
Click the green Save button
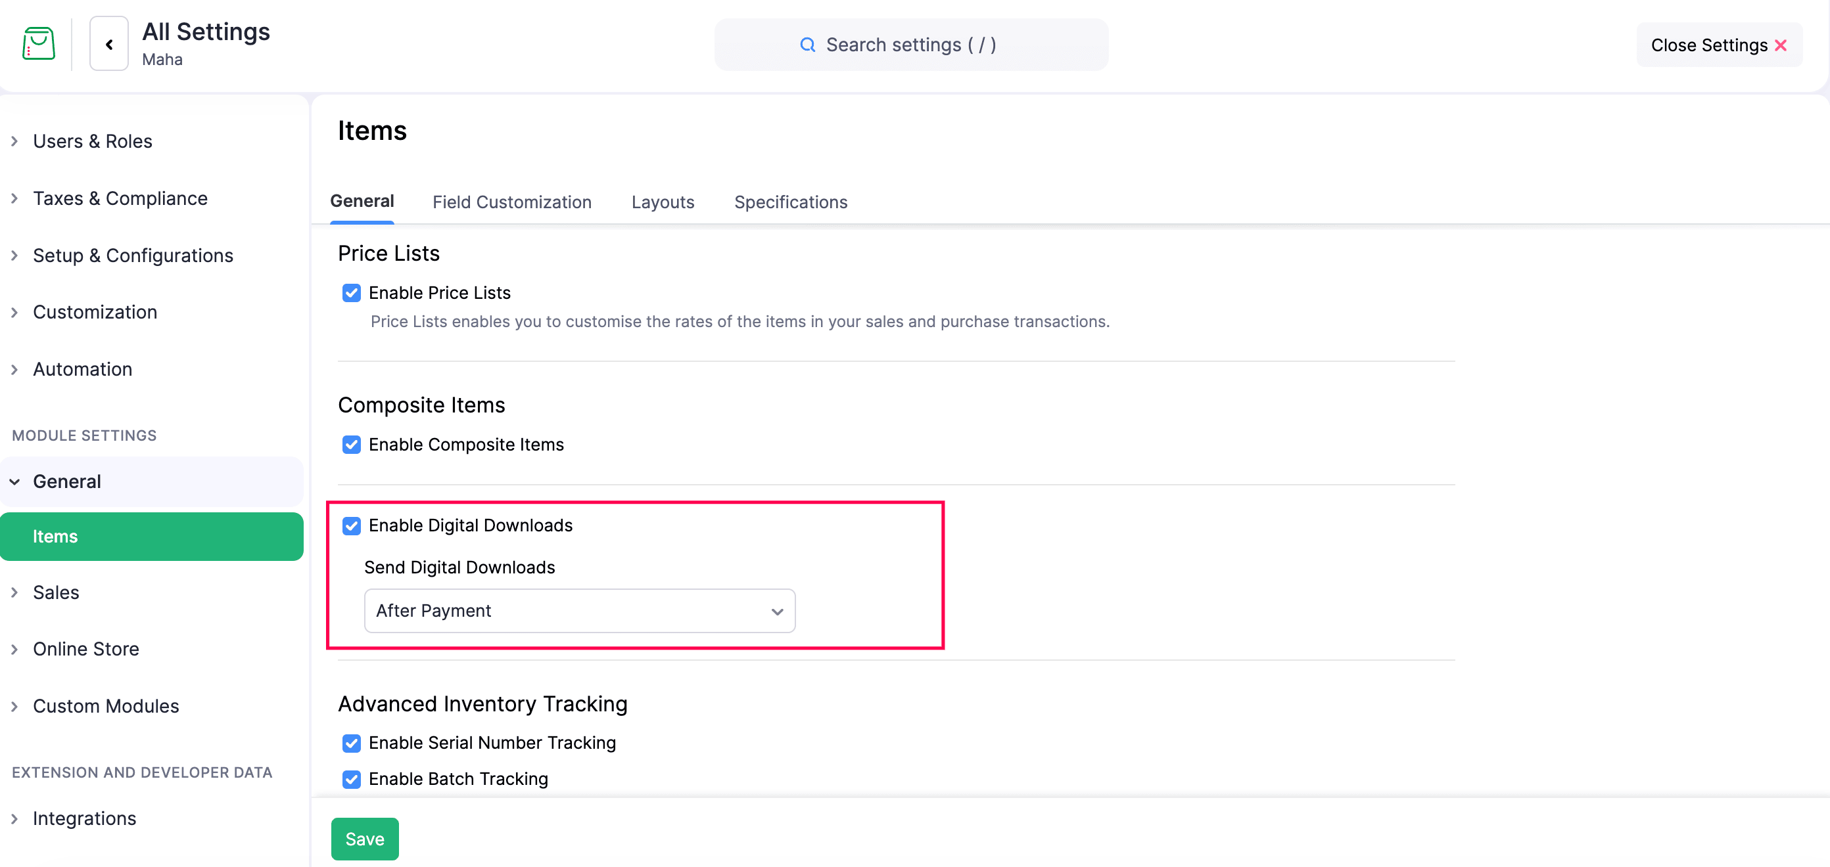(x=364, y=839)
